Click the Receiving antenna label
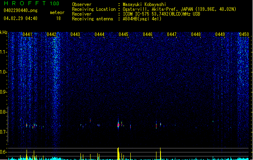 click(x=93, y=19)
